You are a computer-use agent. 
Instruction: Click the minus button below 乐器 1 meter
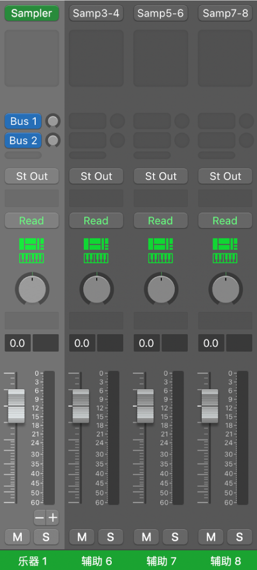click(x=40, y=518)
